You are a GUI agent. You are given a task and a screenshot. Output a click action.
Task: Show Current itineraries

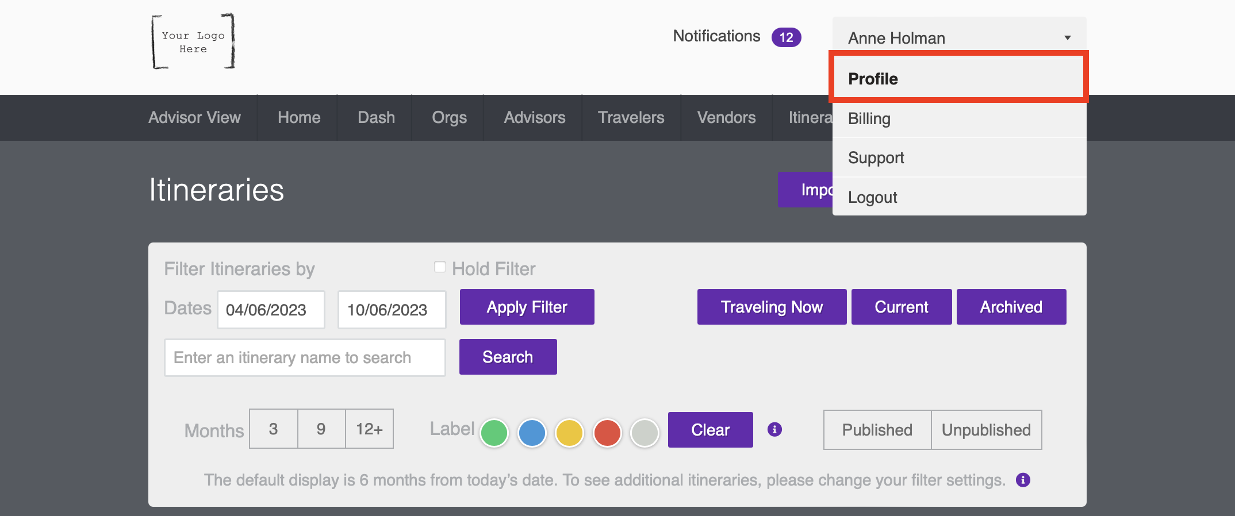[902, 307]
